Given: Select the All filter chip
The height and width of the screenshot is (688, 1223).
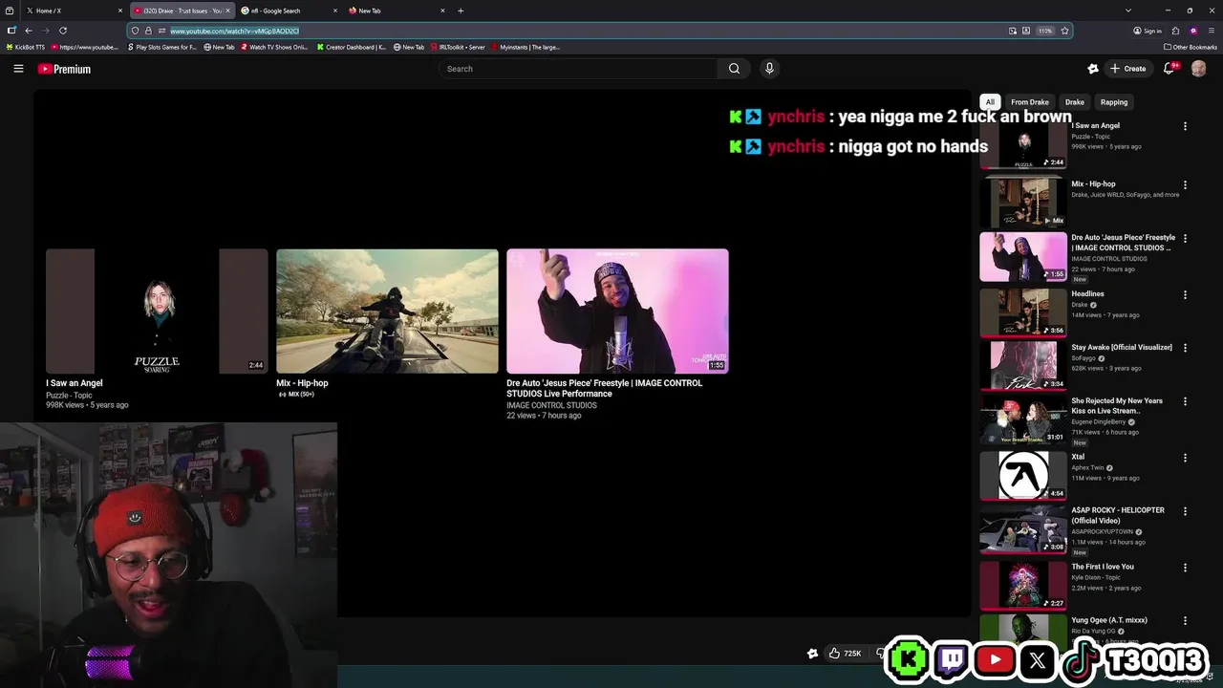Looking at the screenshot, I should [990, 102].
